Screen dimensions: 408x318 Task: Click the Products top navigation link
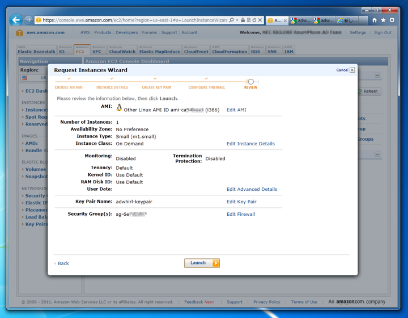pos(103,32)
